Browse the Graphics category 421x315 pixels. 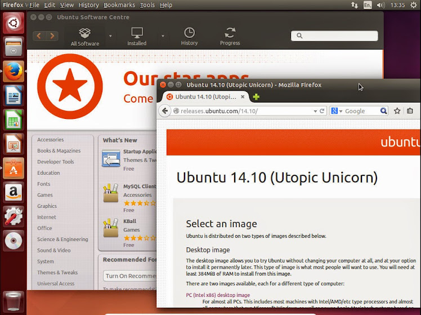[47, 206]
